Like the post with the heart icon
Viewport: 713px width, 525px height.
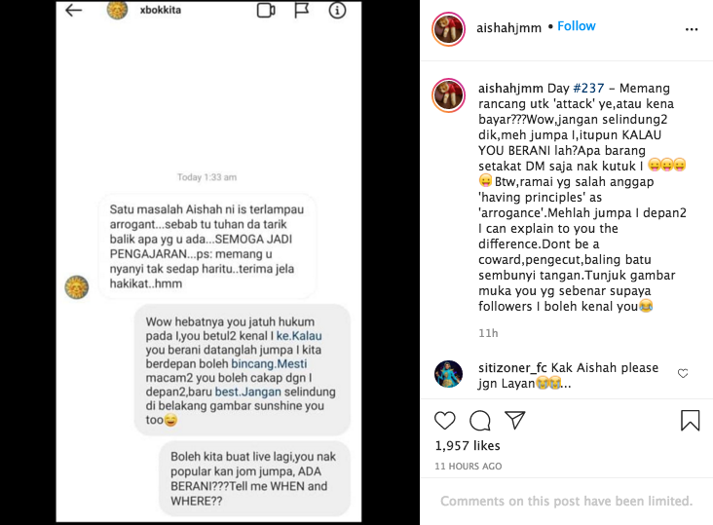click(x=445, y=421)
